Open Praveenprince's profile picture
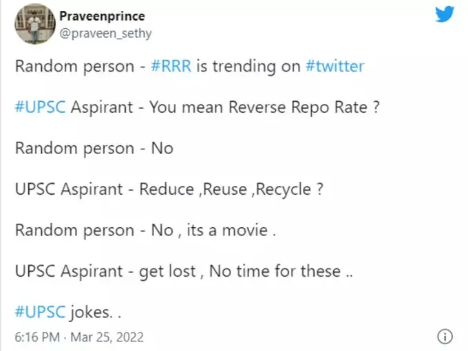This screenshot has width=468, height=351. pos(34,25)
